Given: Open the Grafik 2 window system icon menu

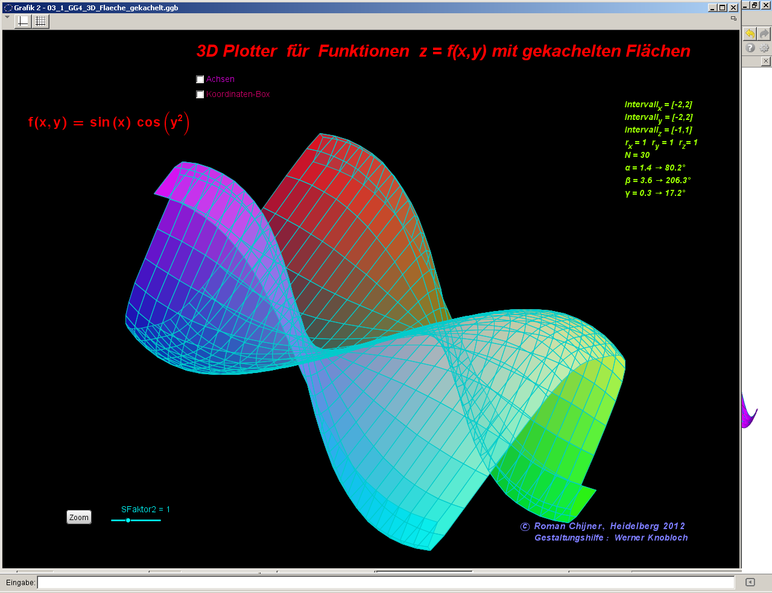Looking at the screenshot, I should [8, 8].
